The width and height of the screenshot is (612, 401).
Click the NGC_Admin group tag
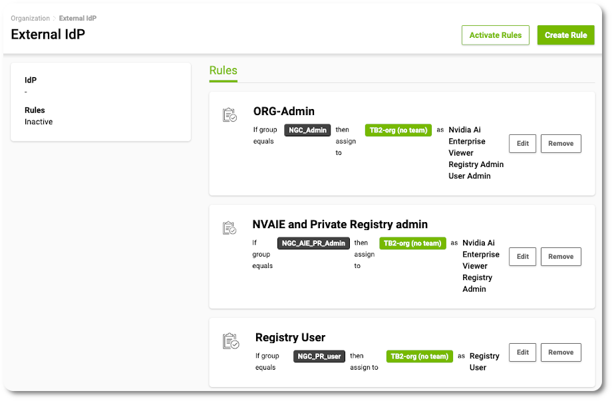point(307,130)
